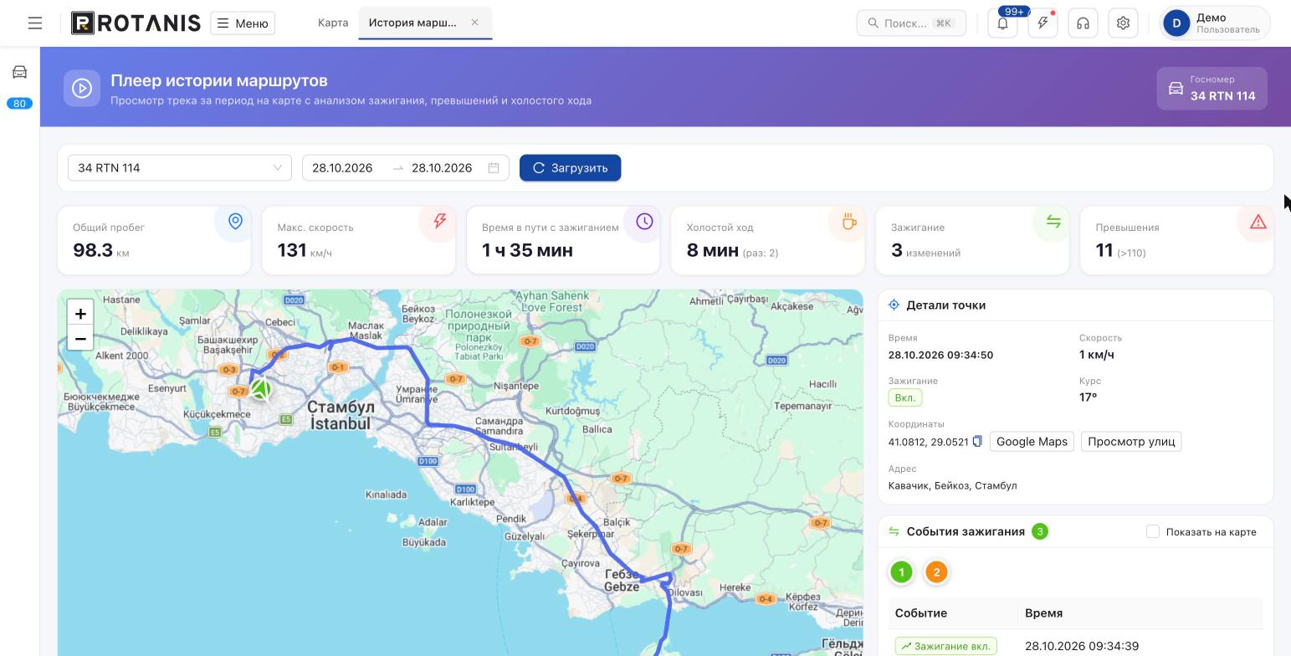Load route with the Загрузить button
This screenshot has width=1291, height=656.
click(570, 168)
